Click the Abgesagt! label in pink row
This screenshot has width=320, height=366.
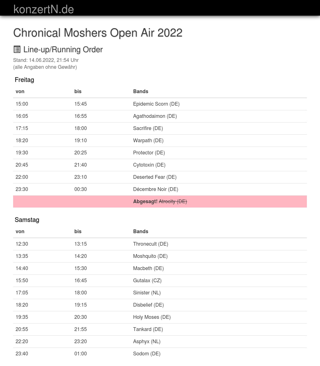pyautogui.click(x=145, y=202)
